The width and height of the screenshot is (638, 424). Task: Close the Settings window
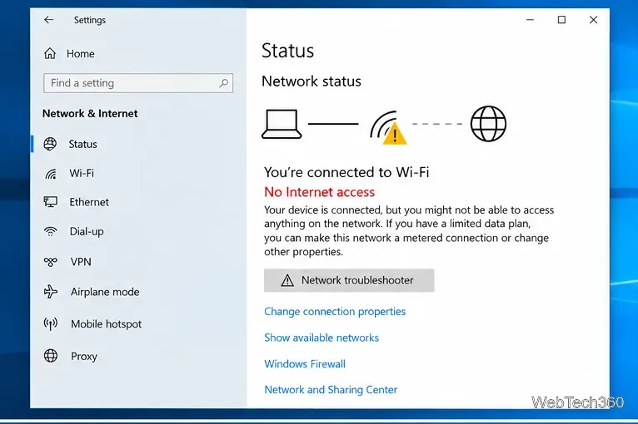(x=593, y=19)
